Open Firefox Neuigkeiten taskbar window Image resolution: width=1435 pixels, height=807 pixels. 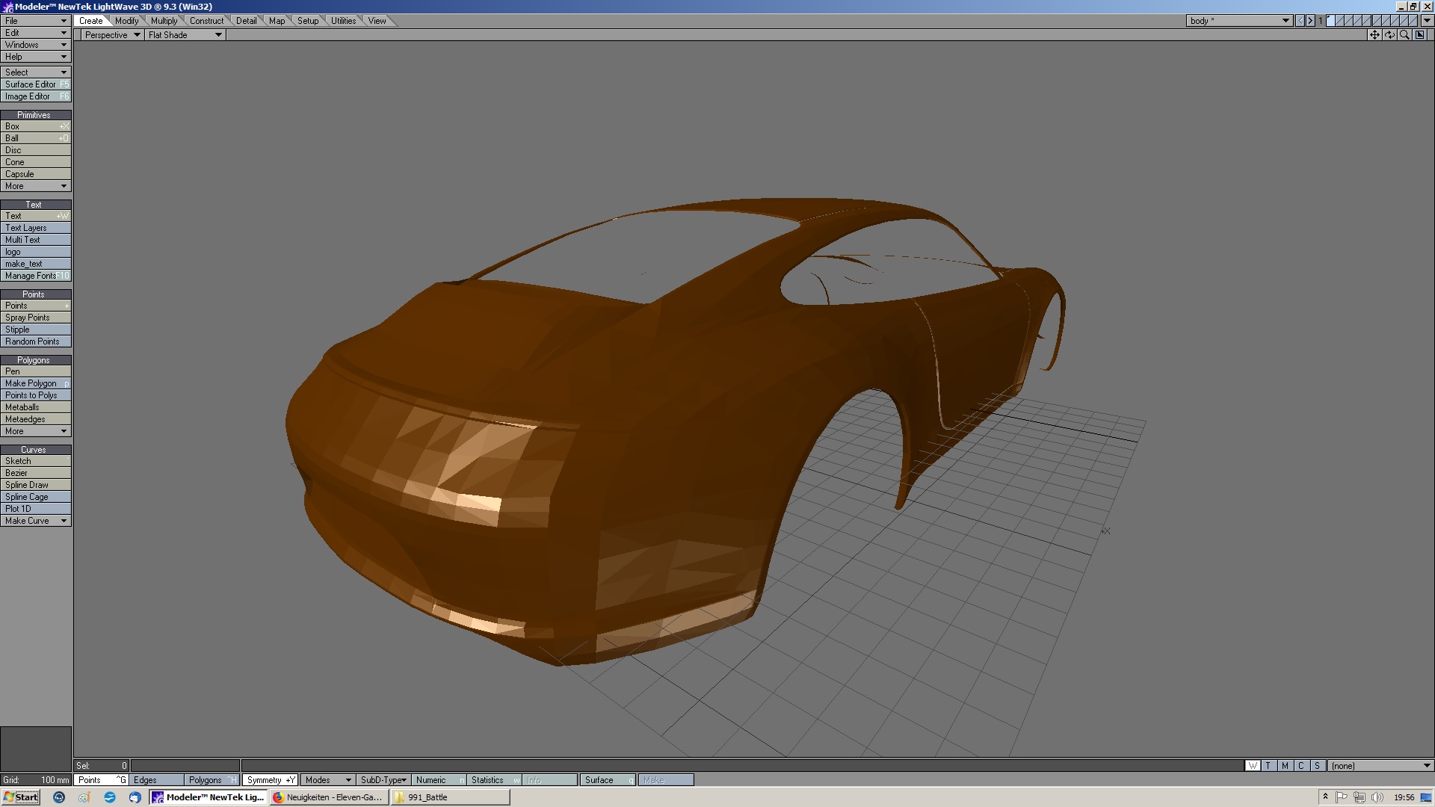[329, 797]
